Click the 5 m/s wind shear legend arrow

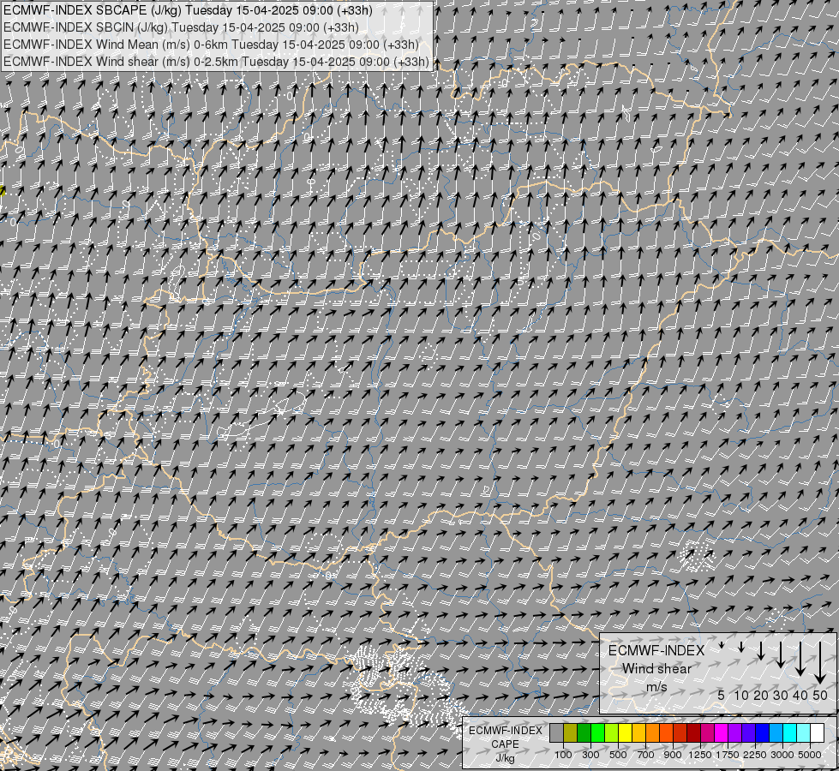(722, 645)
